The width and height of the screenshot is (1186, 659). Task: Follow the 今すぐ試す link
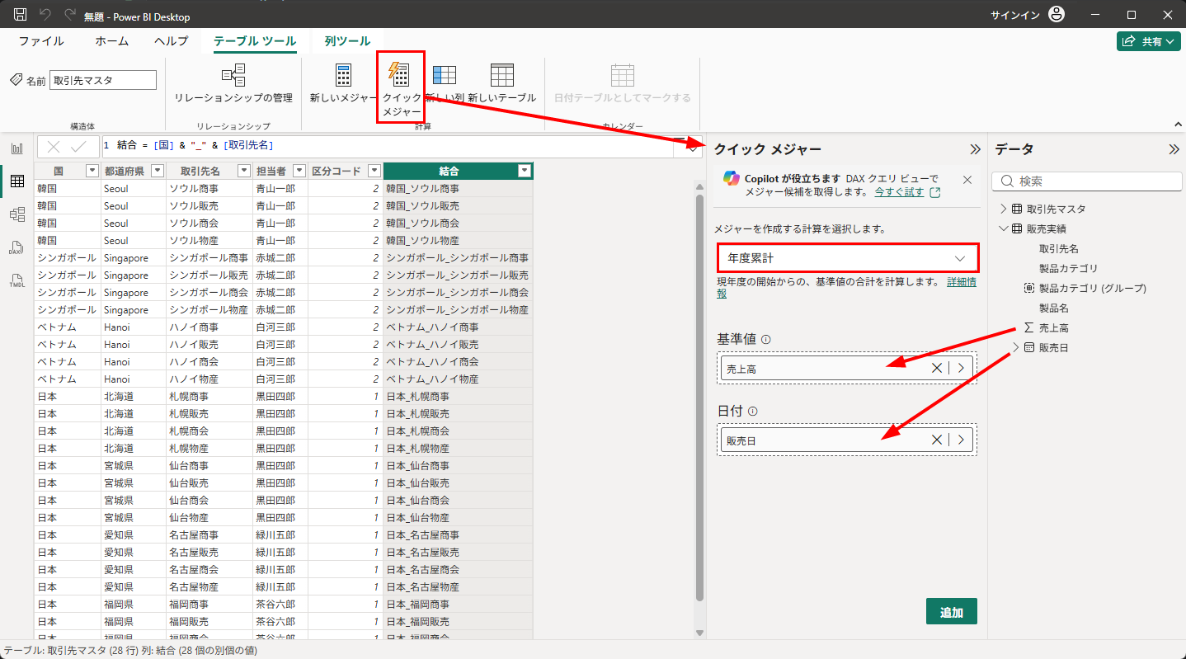pyautogui.click(x=900, y=192)
